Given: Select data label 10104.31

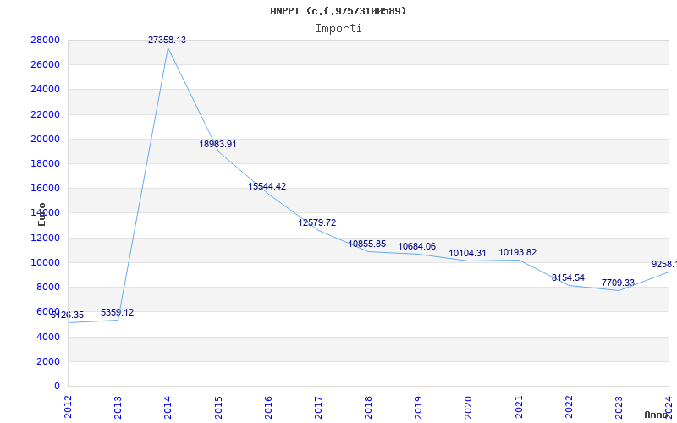Looking at the screenshot, I should pyautogui.click(x=468, y=253).
